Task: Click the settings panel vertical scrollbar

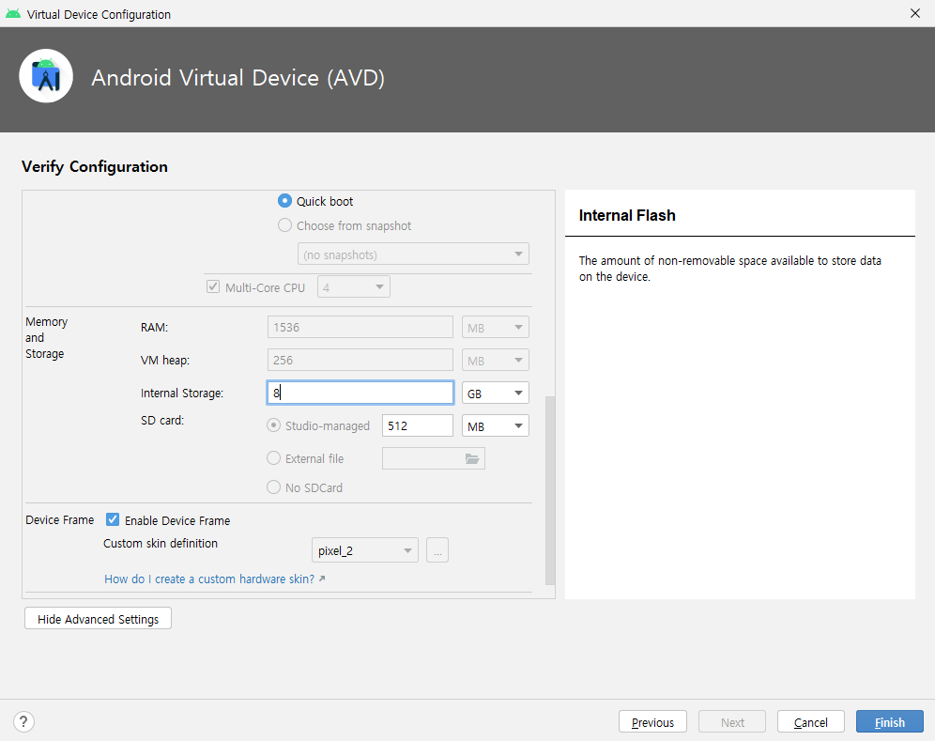Action: click(550, 489)
